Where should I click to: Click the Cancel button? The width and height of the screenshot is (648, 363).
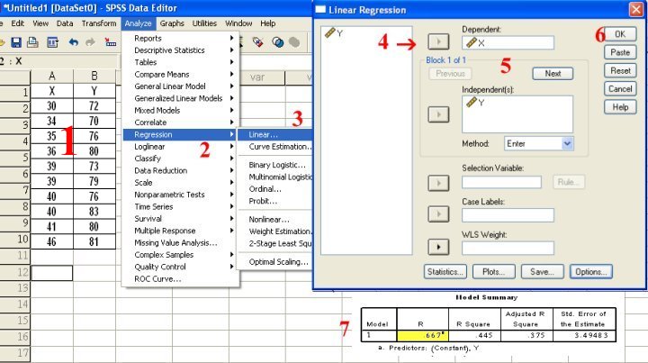620,89
